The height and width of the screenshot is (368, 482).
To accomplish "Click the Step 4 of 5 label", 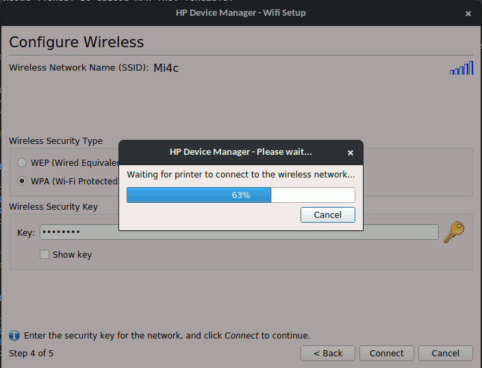I will point(31,354).
